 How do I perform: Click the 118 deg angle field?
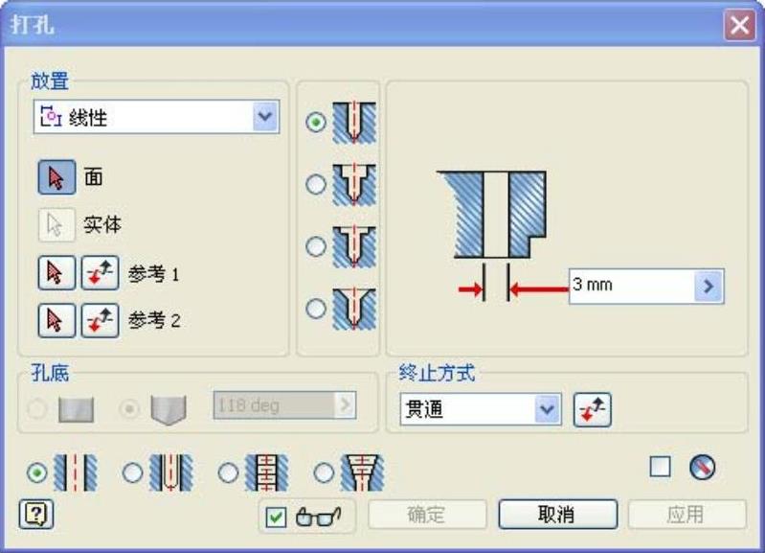pyautogui.click(x=274, y=405)
